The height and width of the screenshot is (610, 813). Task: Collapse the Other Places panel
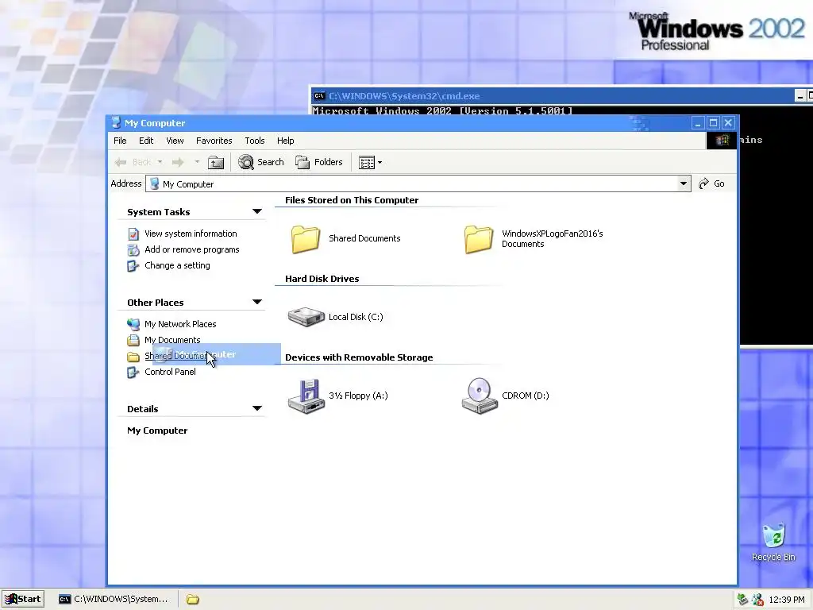pyautogui.click(x=256, y=302)
